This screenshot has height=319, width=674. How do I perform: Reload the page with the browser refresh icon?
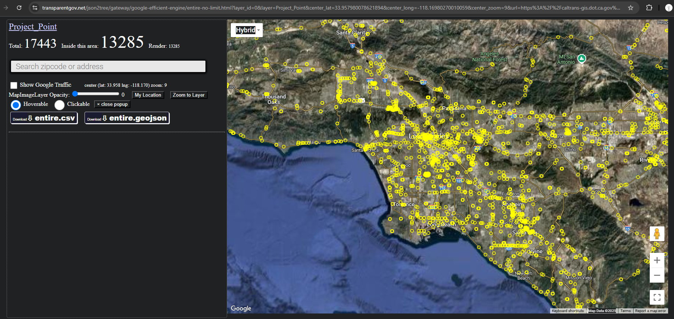click(19, 7)
